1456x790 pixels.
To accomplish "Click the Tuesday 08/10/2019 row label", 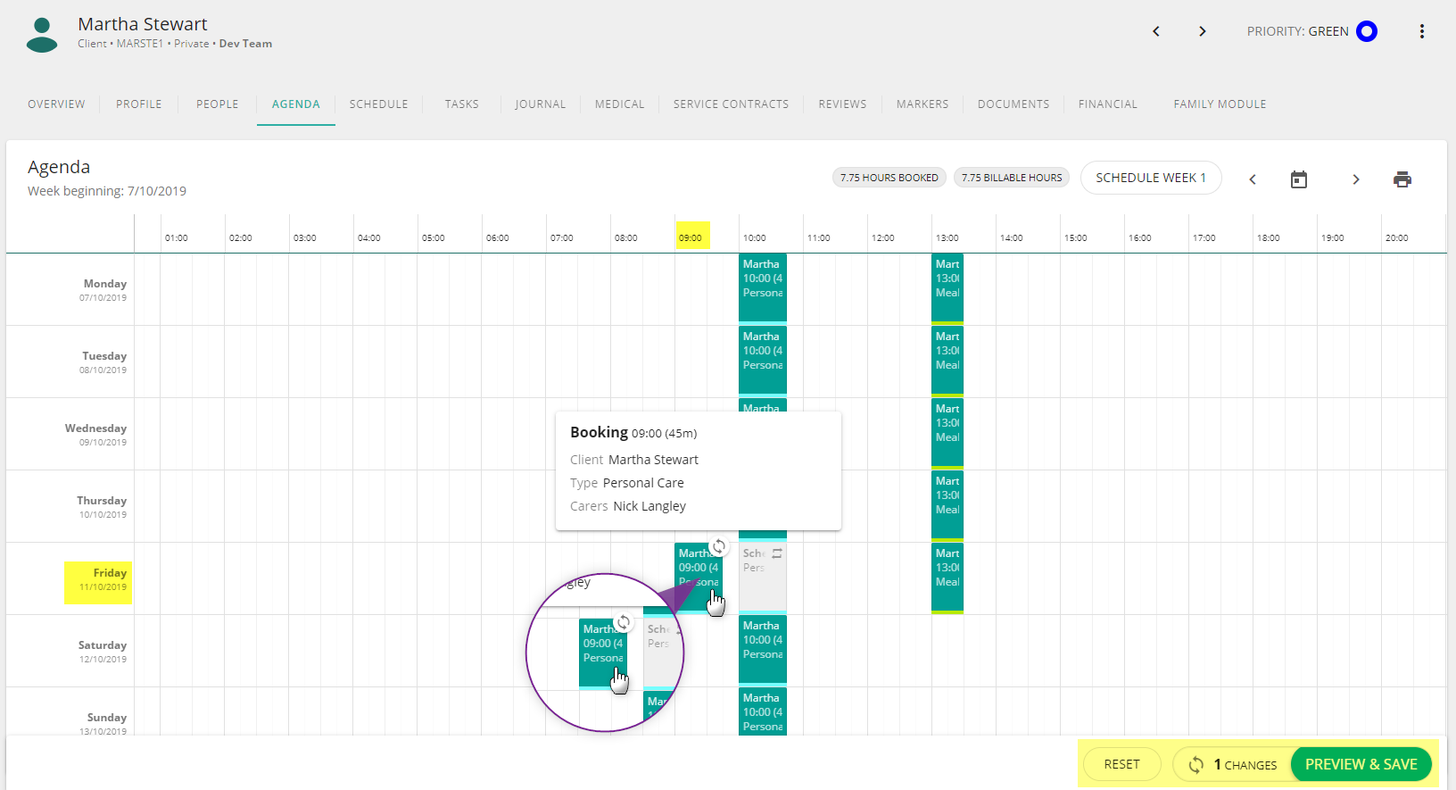I will (x=103, y=362).
